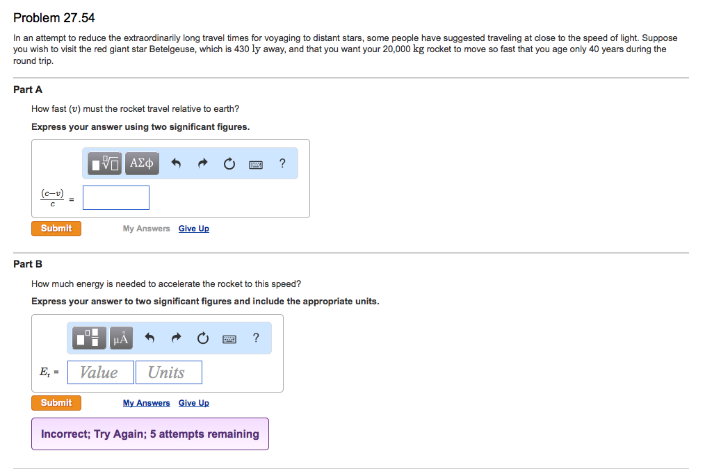Click the Value input field
This screenshot has width=705, height=469.
tap(100, 372)
